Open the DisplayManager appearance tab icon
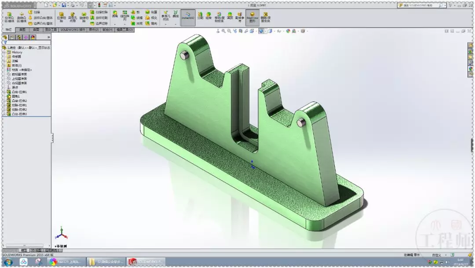The width and height of the screenshot is (475, 268). (x=33, y=37)
